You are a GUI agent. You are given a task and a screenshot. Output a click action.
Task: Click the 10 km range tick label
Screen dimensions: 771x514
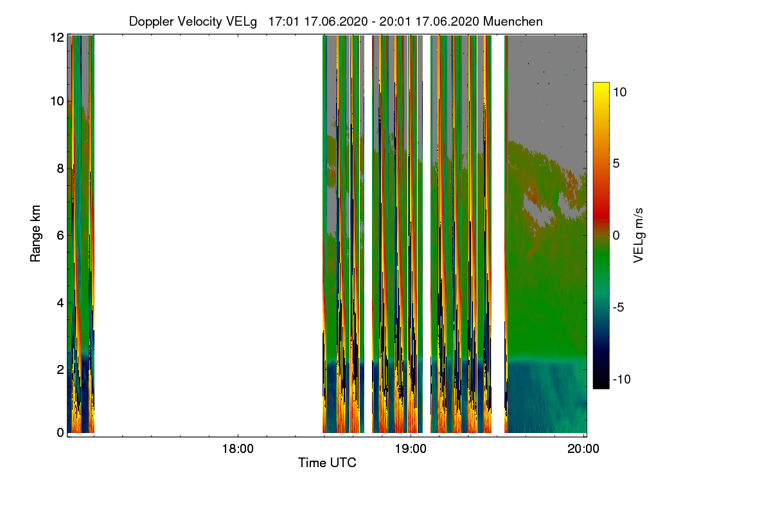(x=57, y=101)
